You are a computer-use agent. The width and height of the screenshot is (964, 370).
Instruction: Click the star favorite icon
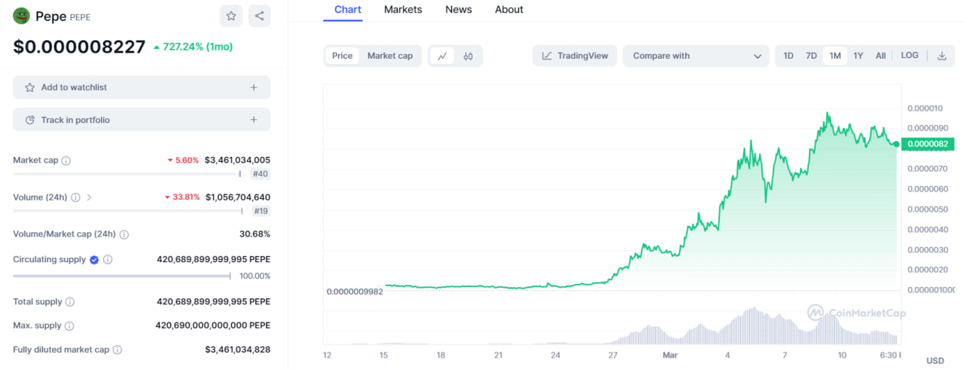(x=231, y=16)
